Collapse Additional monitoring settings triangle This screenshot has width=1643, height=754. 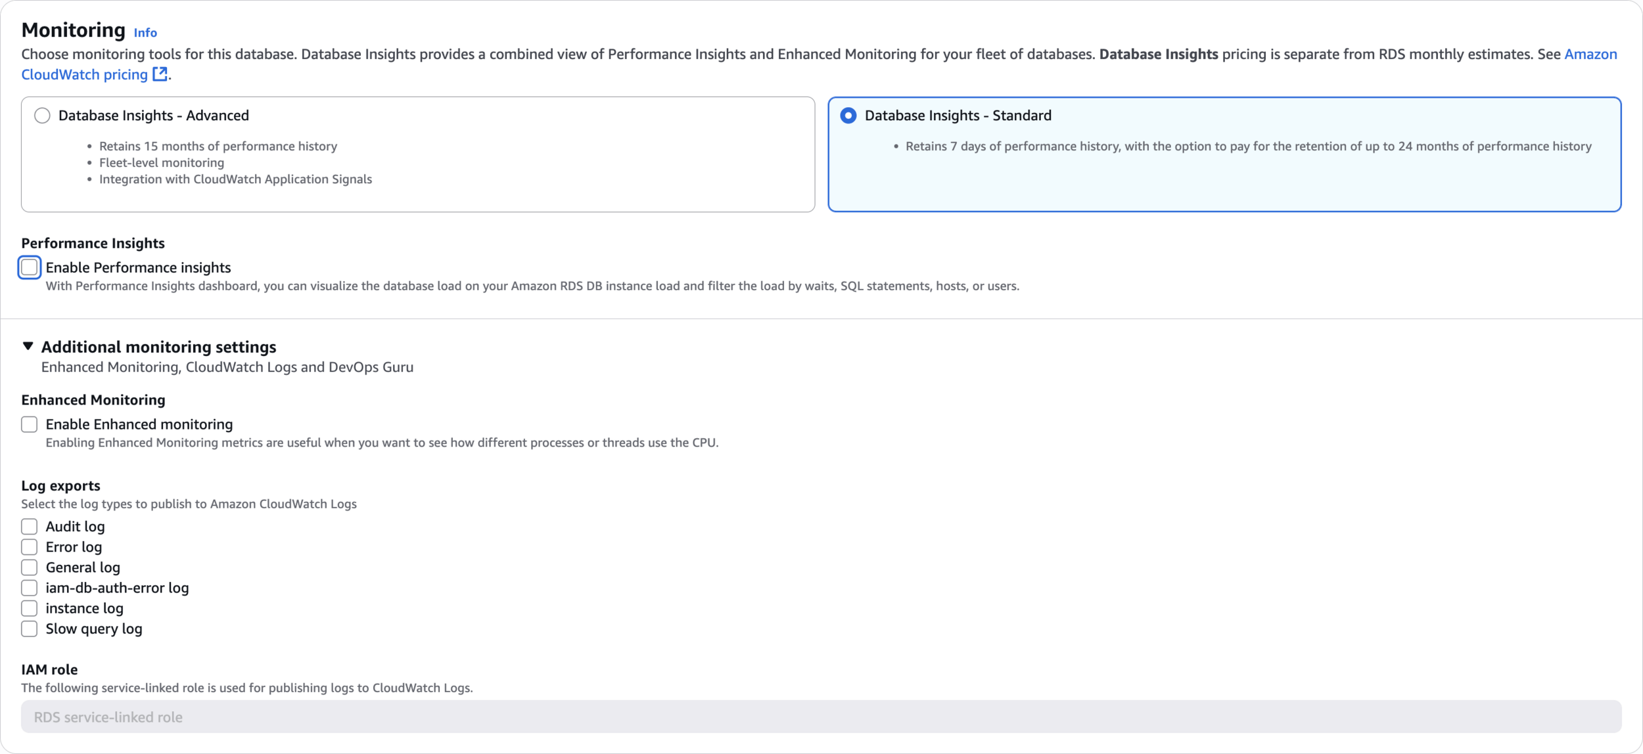point(28,346)
